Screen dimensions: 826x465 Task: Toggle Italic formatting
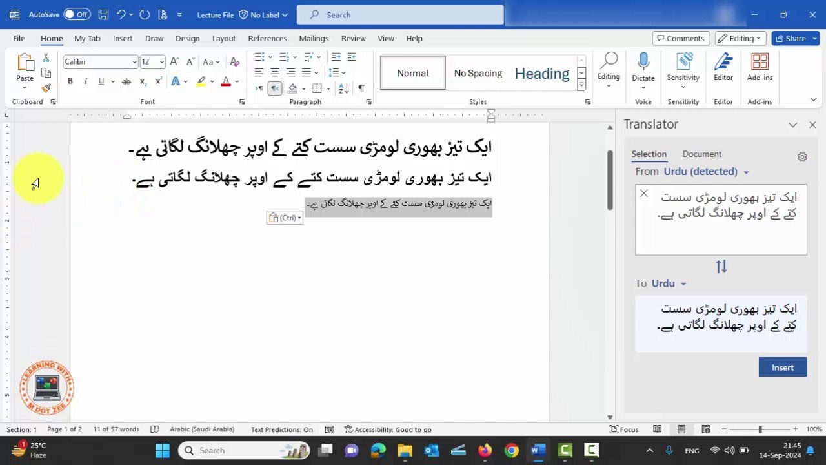[85, 81]
